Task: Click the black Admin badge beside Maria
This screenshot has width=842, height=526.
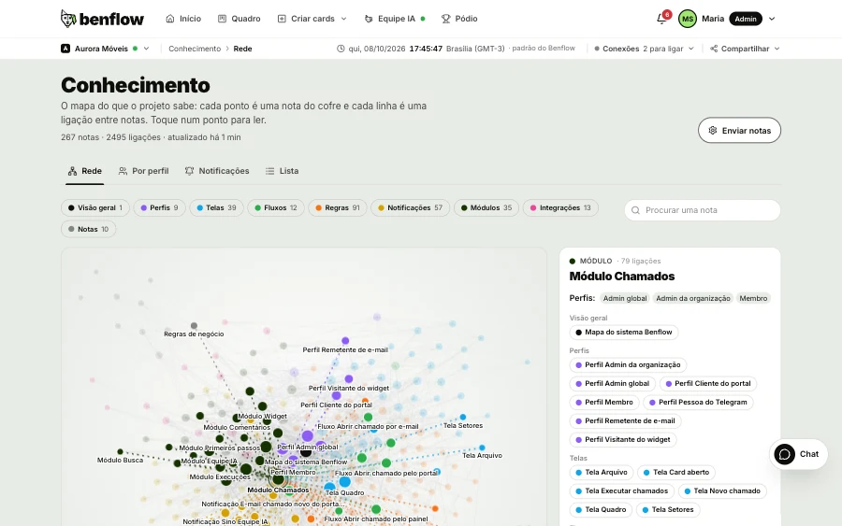Action: click(746, 19)
